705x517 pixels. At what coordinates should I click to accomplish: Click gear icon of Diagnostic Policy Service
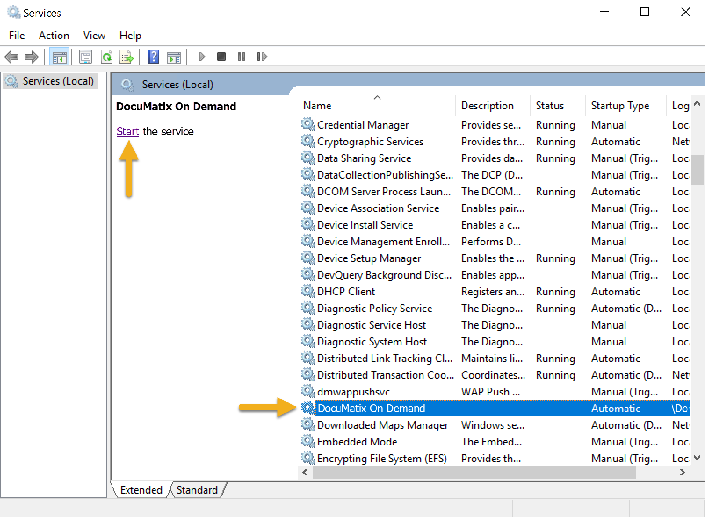[x=308, y=308]
